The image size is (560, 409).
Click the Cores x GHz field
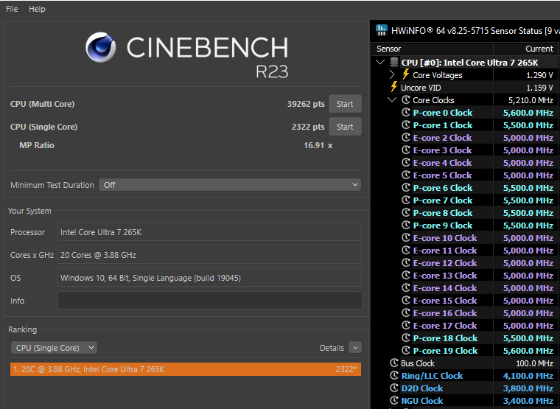click(210, 255)
